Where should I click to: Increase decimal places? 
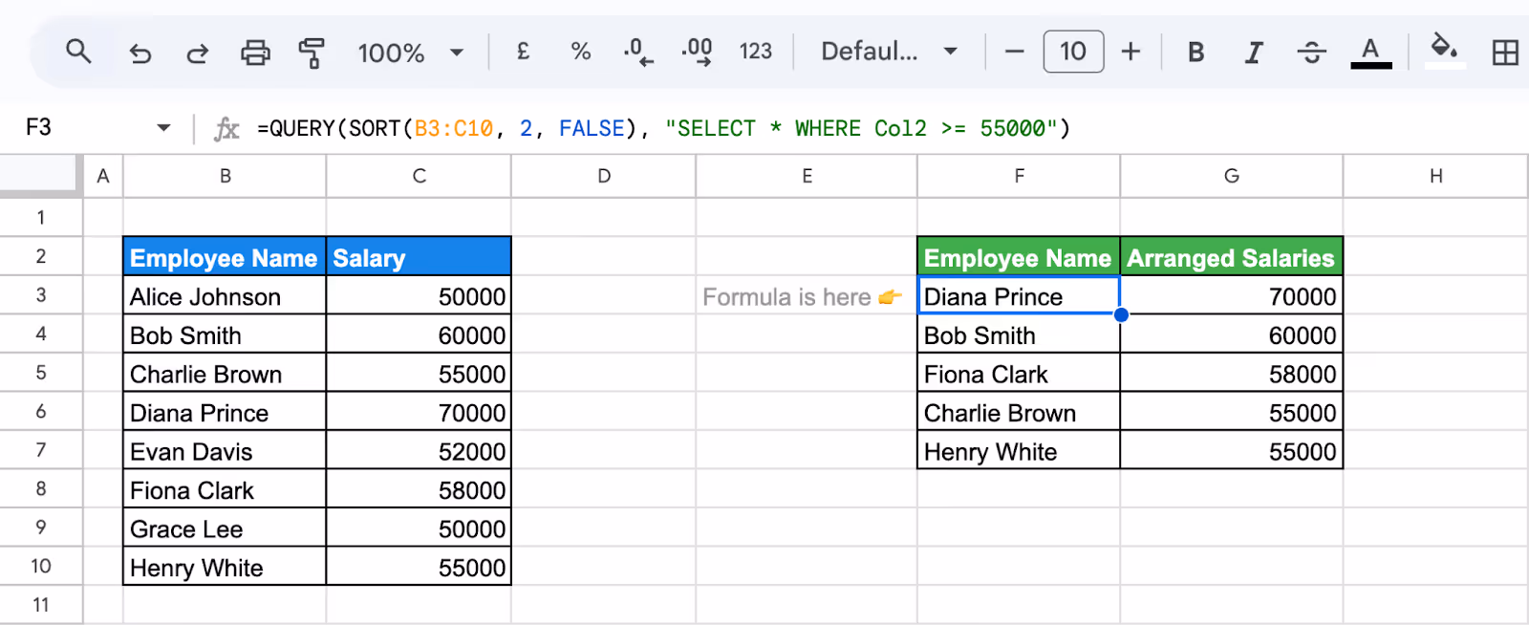click(x=697, y=52)
